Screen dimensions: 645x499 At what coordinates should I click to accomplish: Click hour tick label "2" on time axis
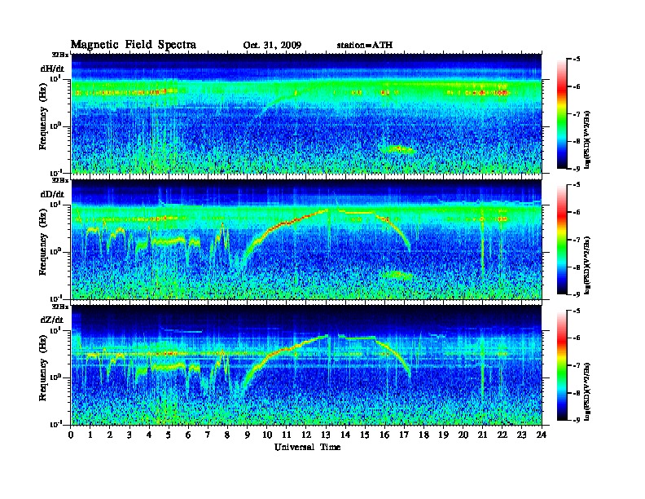110,435
